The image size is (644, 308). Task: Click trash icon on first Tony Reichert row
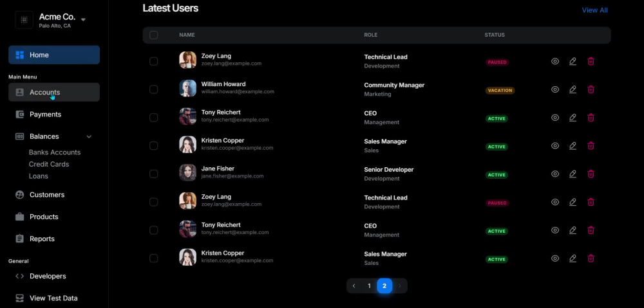591,118
